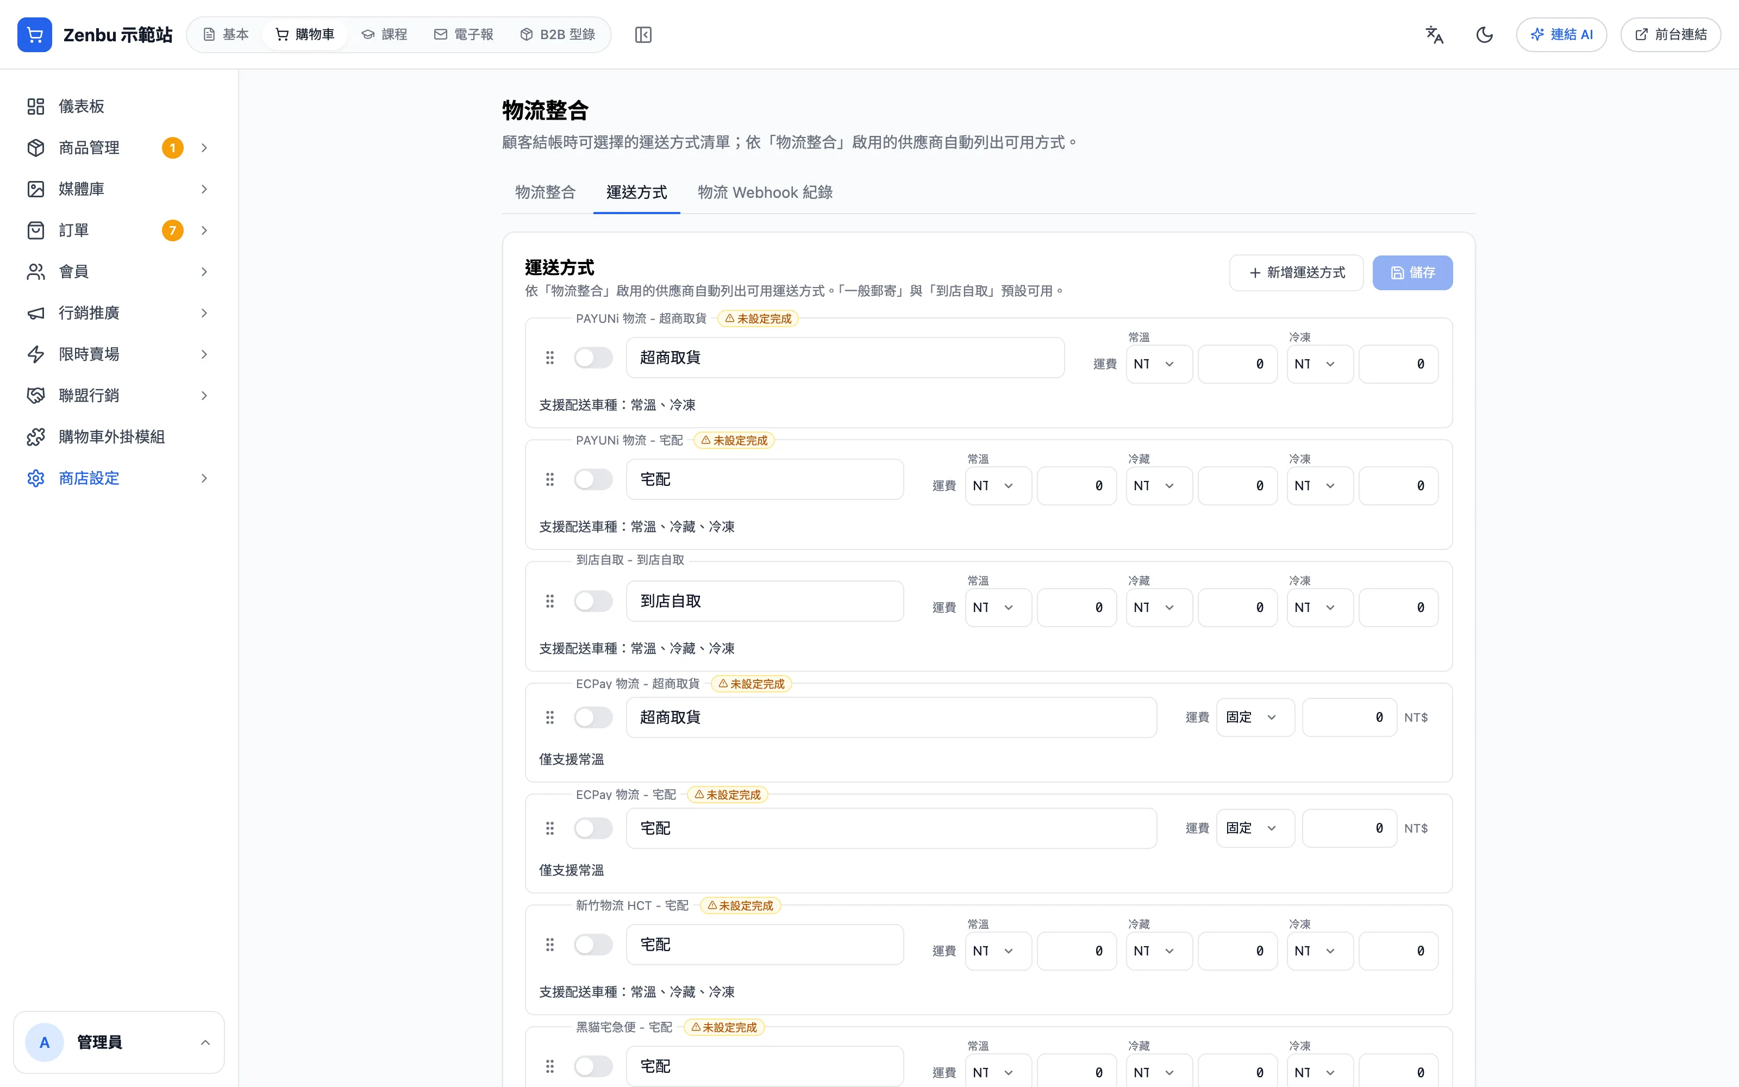This screenshot has width=1739, height=1087.
Task: Enable the 新竹物流 HCT 宅配 toggle
Action: pyautogui.click(x=593, y=945)
